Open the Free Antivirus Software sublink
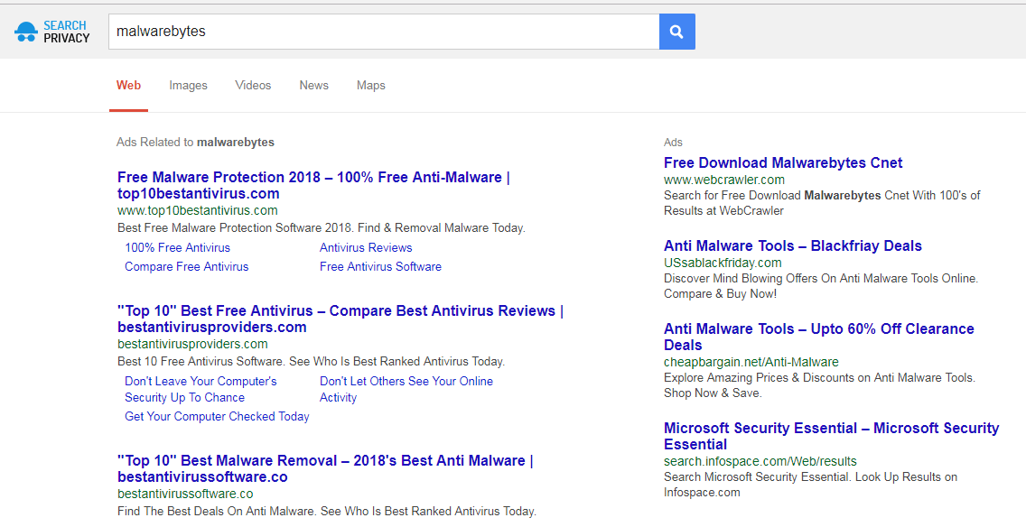This screenshot has width=1026, height=527. click(380, 267)
